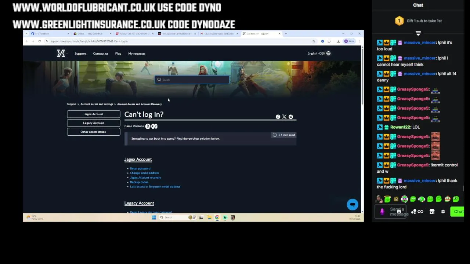Open the Change email address link
Viewport: 470px width, 264px height.
144,173
